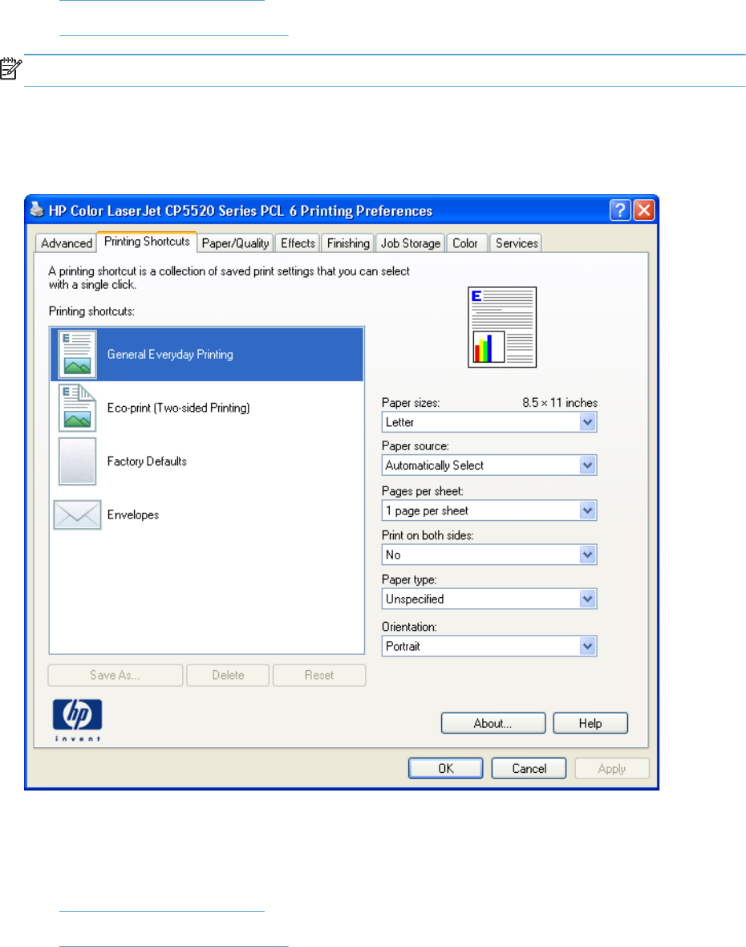Click the Apply button
This screenshot has height=947, width=746.
(612, 768)
